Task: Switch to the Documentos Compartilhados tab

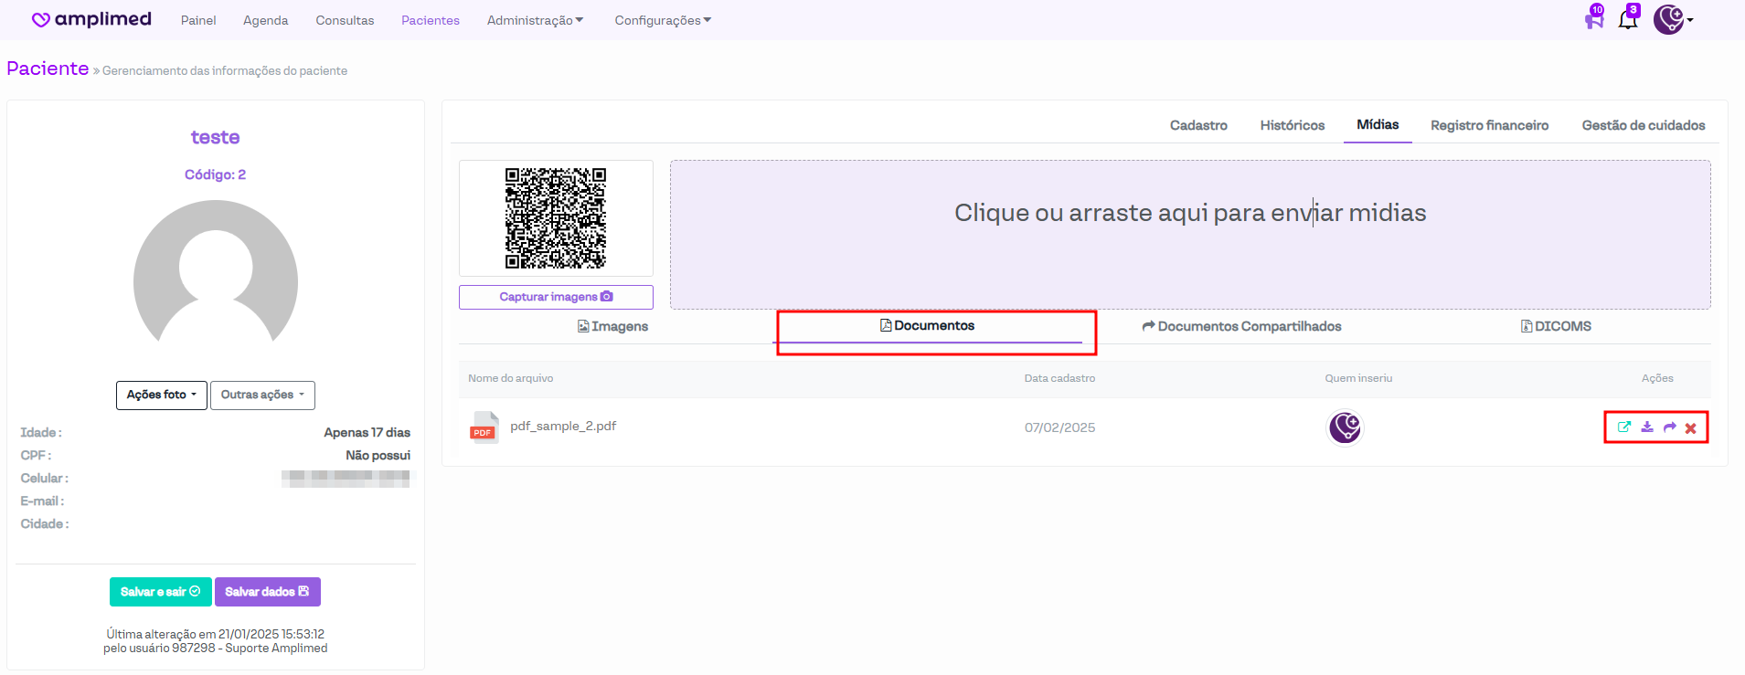Action: coord(1241,326)
